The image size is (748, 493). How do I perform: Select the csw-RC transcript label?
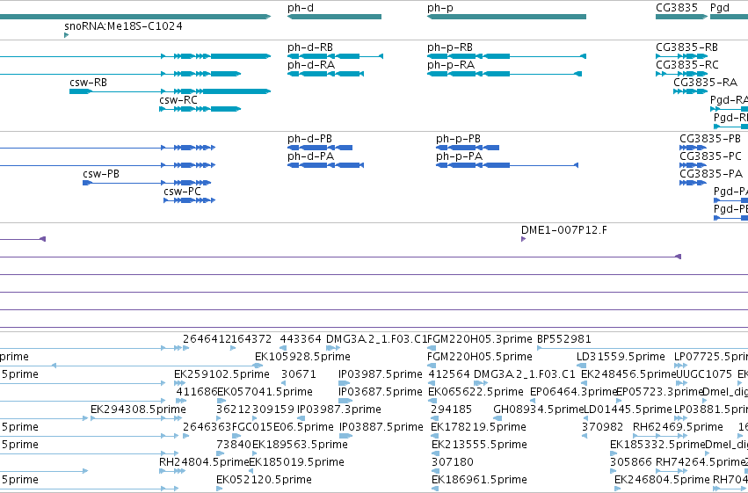tap(178, 100)
